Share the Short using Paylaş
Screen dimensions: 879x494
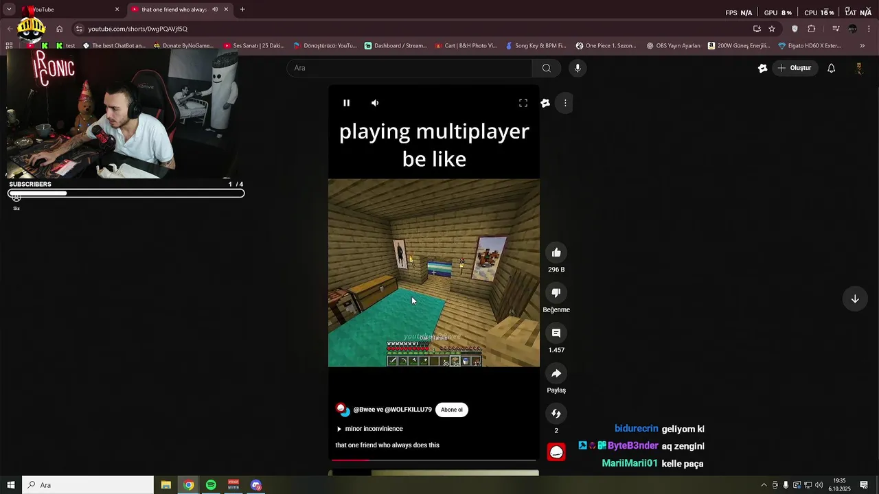556,373
